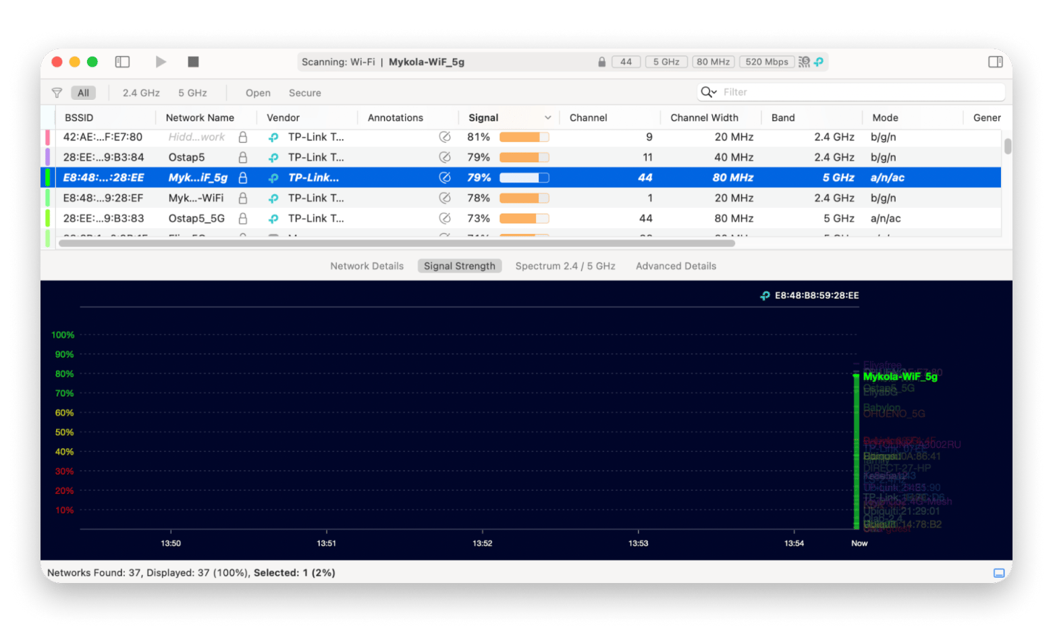Click the green color marker for Ostap5_5G
This screenshot has width=1053, height=637.
48,219
